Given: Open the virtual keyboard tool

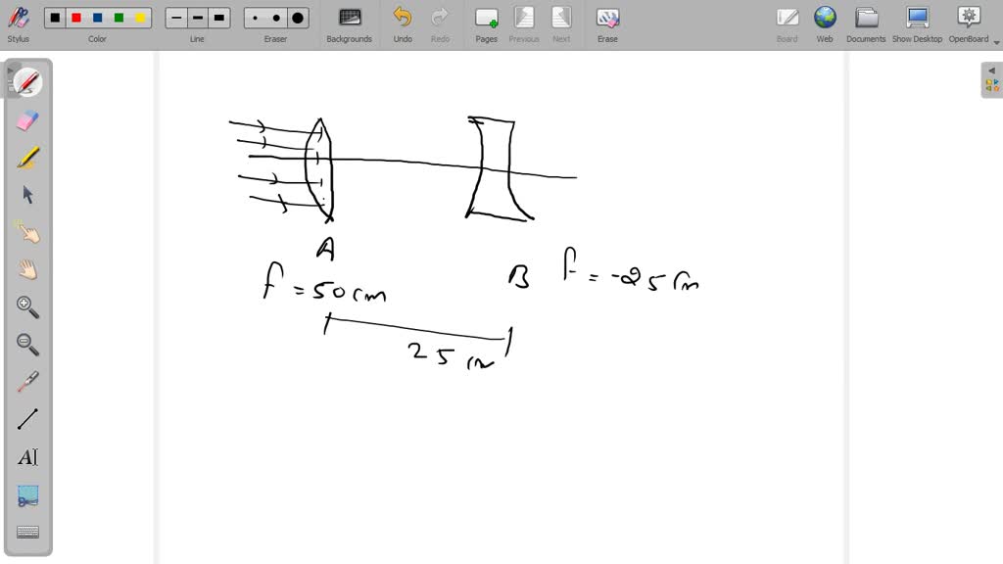Looking at the screenshot, I should 26,531.
